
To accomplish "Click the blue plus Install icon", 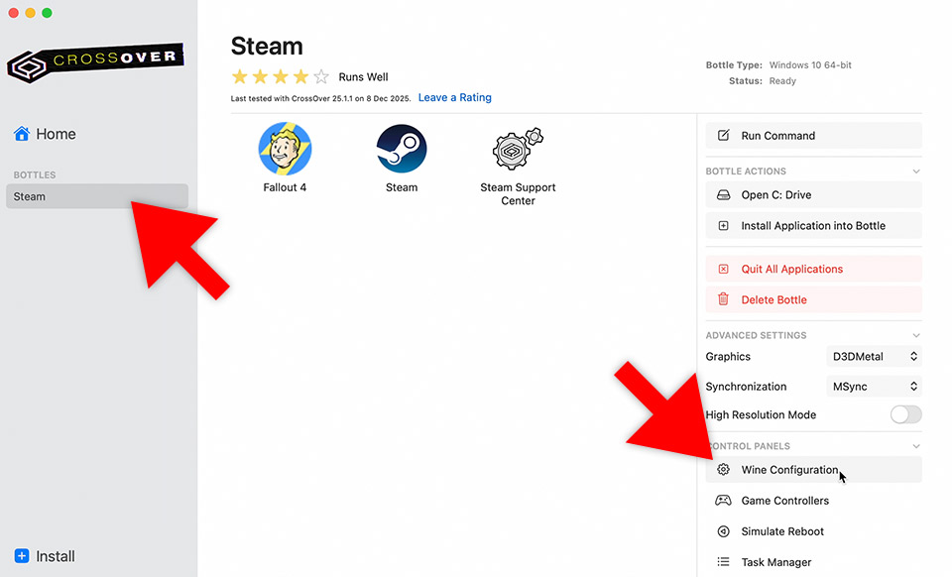I will coord(22,556).
